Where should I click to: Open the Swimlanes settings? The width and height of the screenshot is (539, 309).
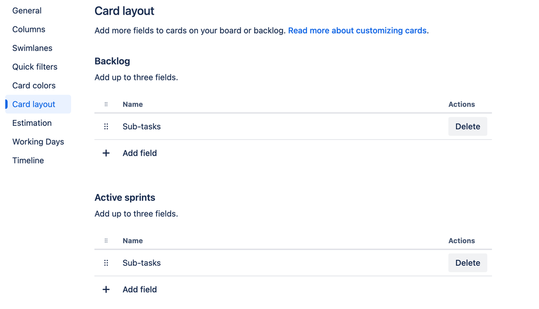pyautogui.click(x=32, y=48)
